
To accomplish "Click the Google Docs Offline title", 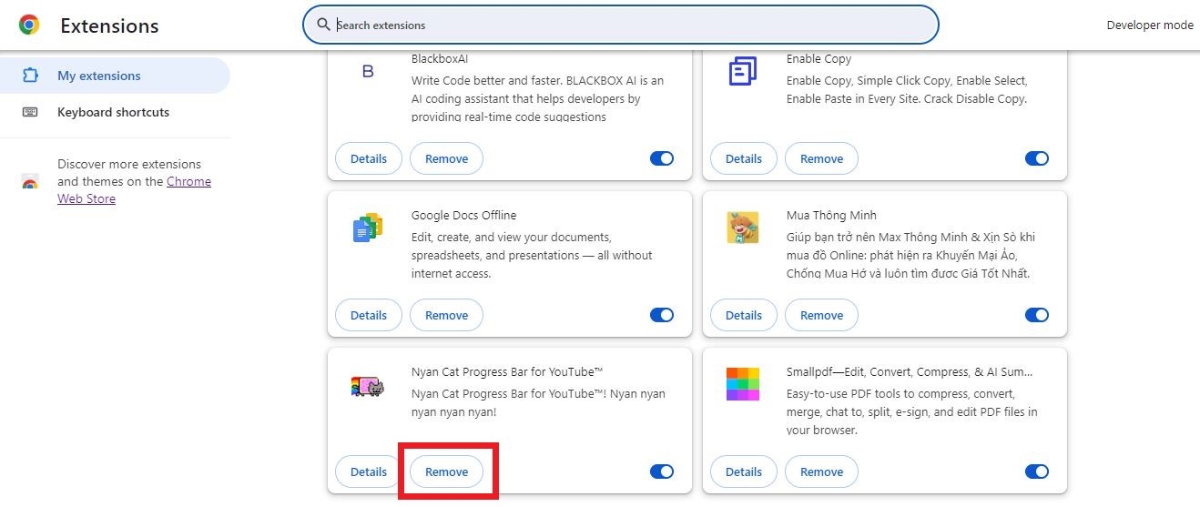I will [463, 215].
